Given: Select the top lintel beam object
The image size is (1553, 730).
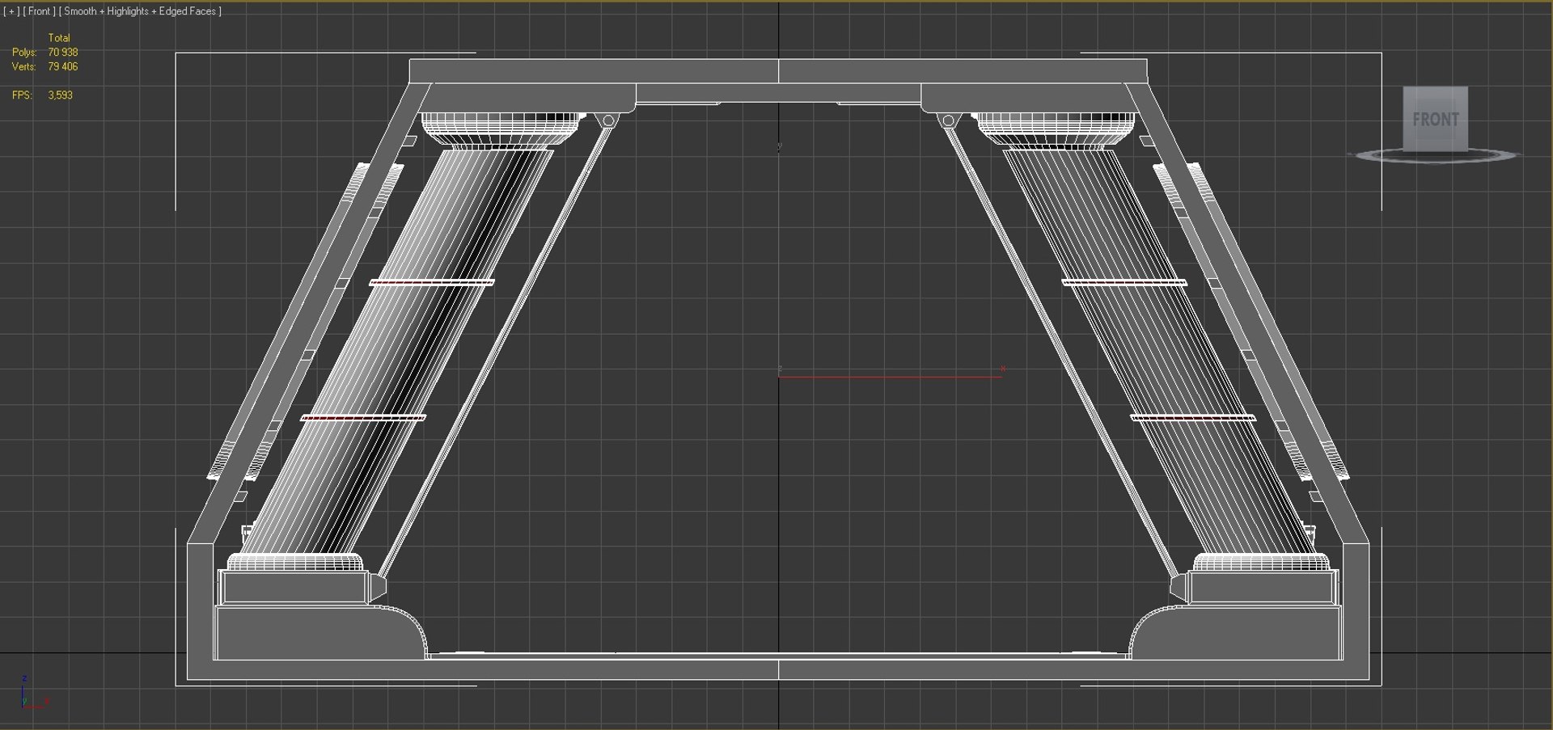Looking at the screenshot, I should coord(778,71).
